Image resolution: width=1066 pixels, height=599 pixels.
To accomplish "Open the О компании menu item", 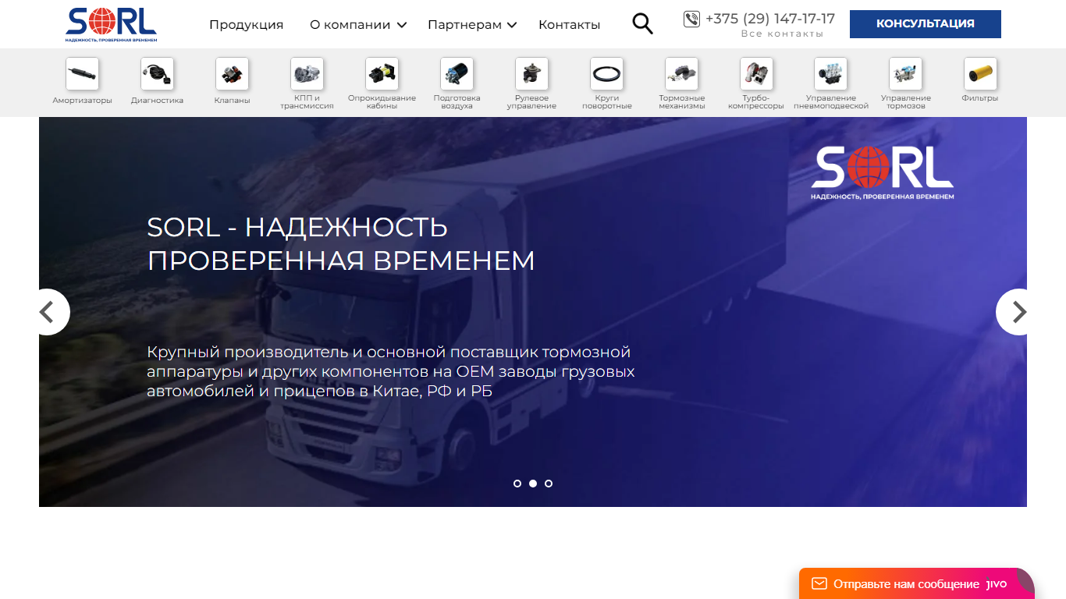I will point(350,25).
